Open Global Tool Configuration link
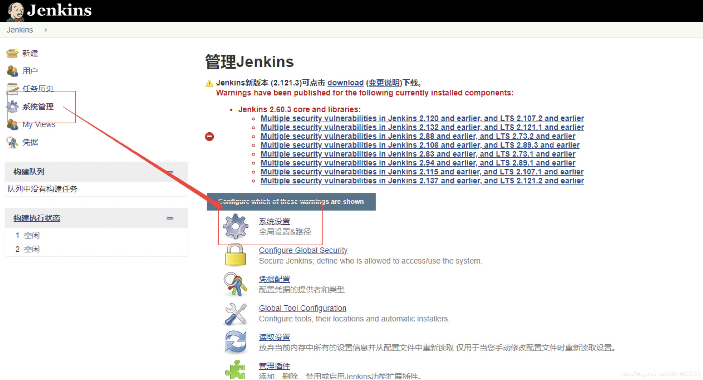Image resolution: width=703 pixels, height=380 pixels. point(303,308)
